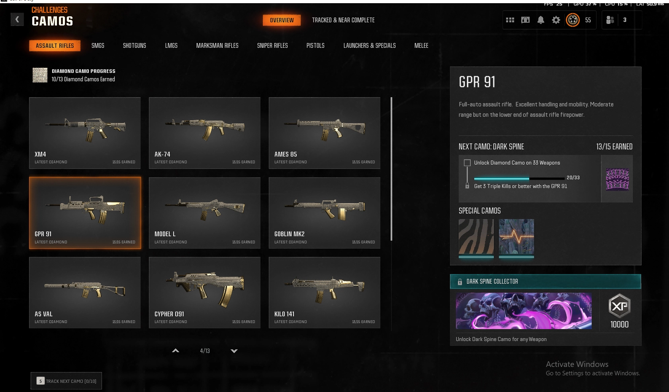Open the store icon beside grid menu
Viewport: 669px width, 392px height.
[x=525, y=20]
